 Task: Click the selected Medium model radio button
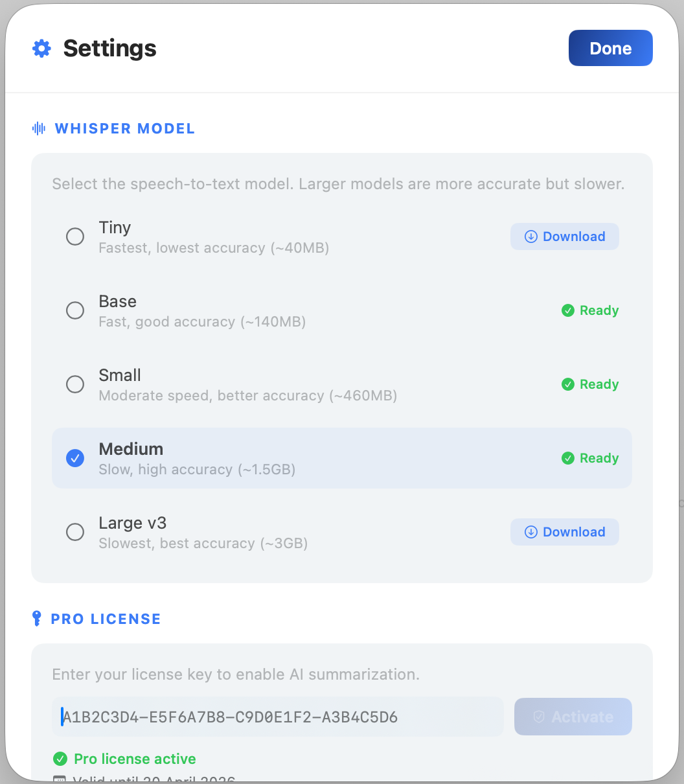click(75, 458)
